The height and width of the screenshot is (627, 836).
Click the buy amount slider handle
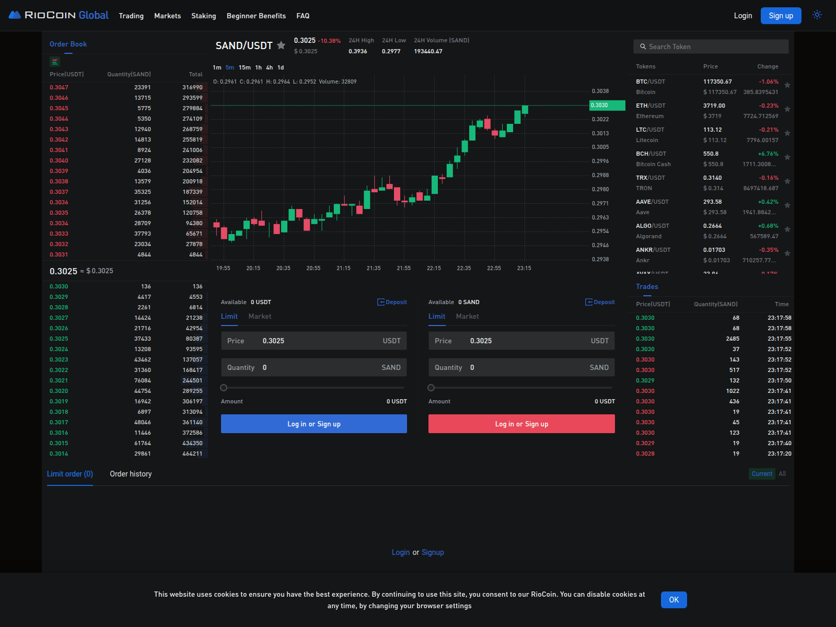click(224, 388)
